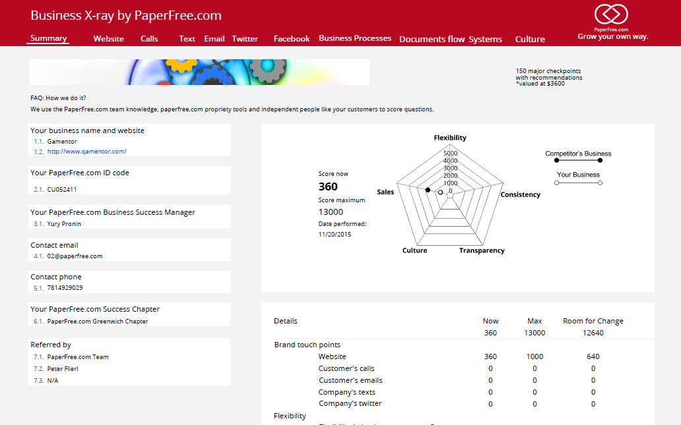
Task: Open the Calls tab
Action: [149, 39]
